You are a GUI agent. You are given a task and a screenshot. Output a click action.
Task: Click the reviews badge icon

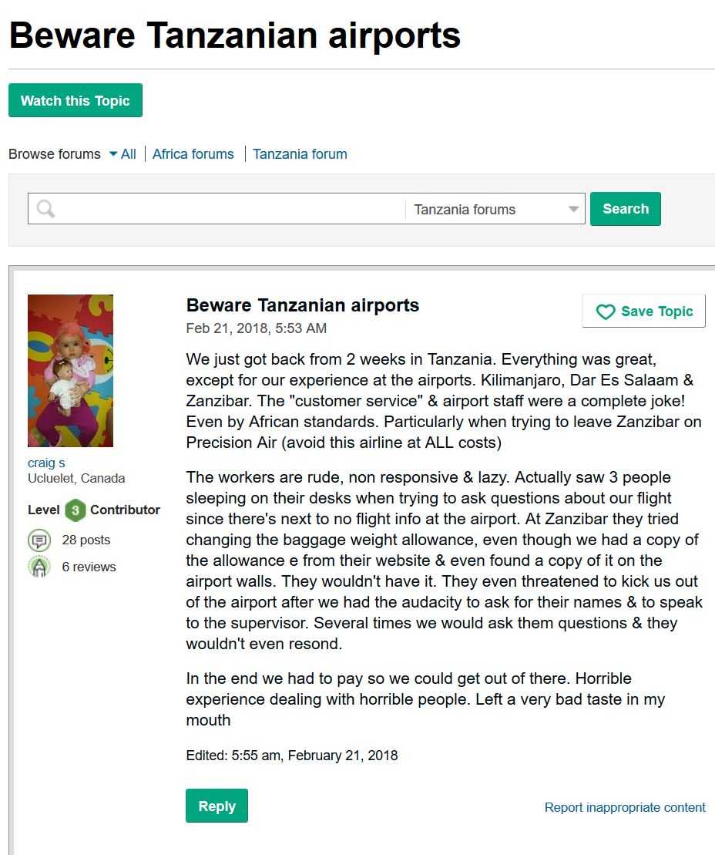39,567
